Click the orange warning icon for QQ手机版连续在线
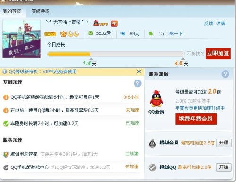 tap(6, 97)
